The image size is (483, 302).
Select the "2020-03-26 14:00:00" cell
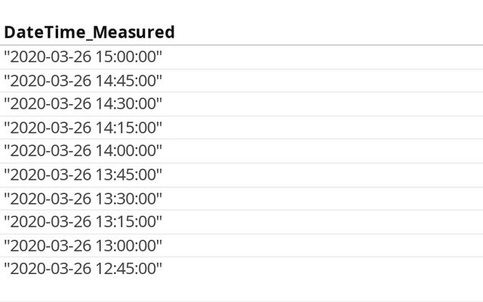[83, 151]
